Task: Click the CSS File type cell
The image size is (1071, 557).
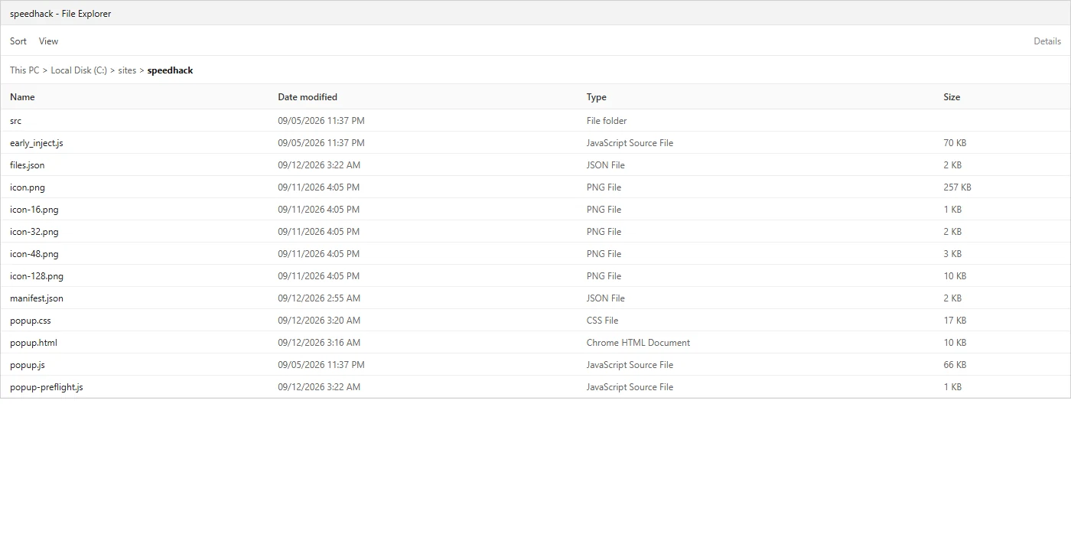Action: pyautogui.click(x=602, y=321)
